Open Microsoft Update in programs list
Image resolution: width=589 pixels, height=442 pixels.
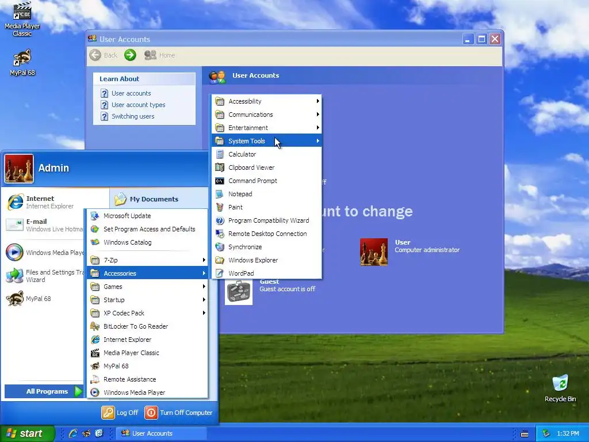tap(147, 216)
